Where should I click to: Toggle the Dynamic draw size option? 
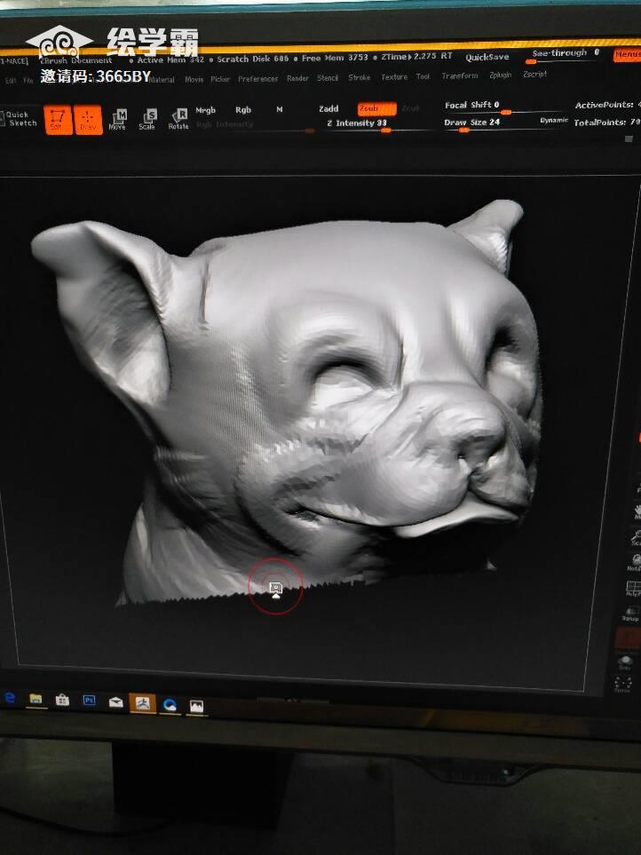tap(554, 120)
